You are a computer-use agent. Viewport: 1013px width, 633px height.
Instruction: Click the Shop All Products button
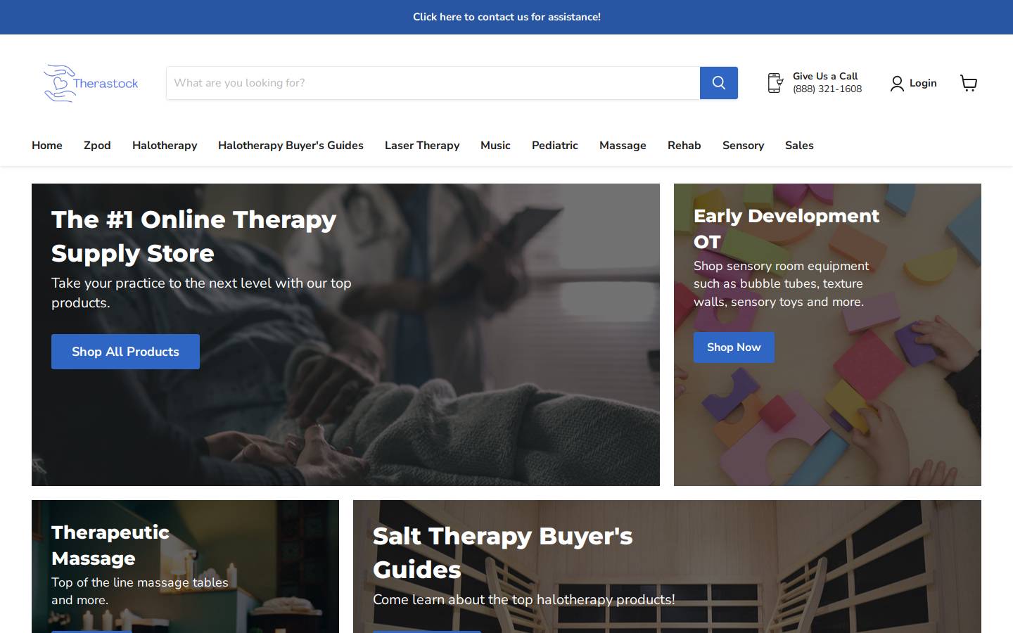pyautogui.click(x=125, y=352)
